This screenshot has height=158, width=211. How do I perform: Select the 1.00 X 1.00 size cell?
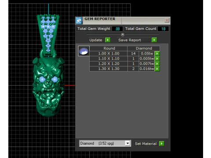point(109,54)
